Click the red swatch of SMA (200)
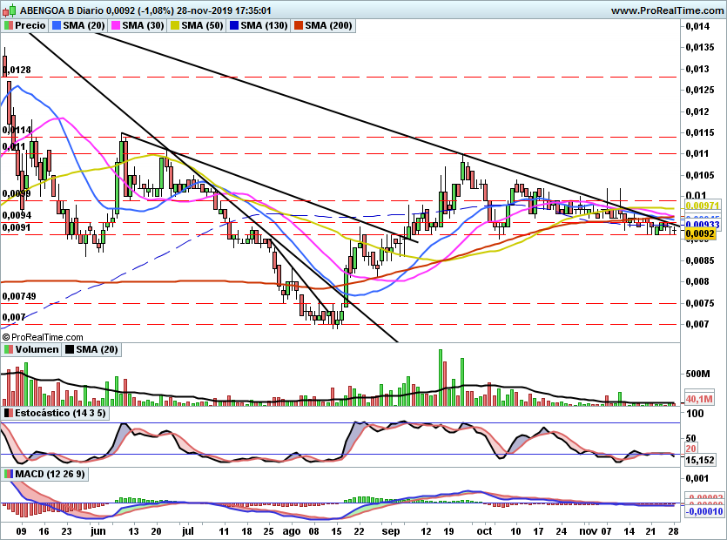The width and height of the screenshot is (727, 540). click(x=298, y=25)
